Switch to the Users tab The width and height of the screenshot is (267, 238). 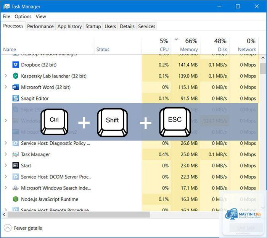(x=110, y=26)
